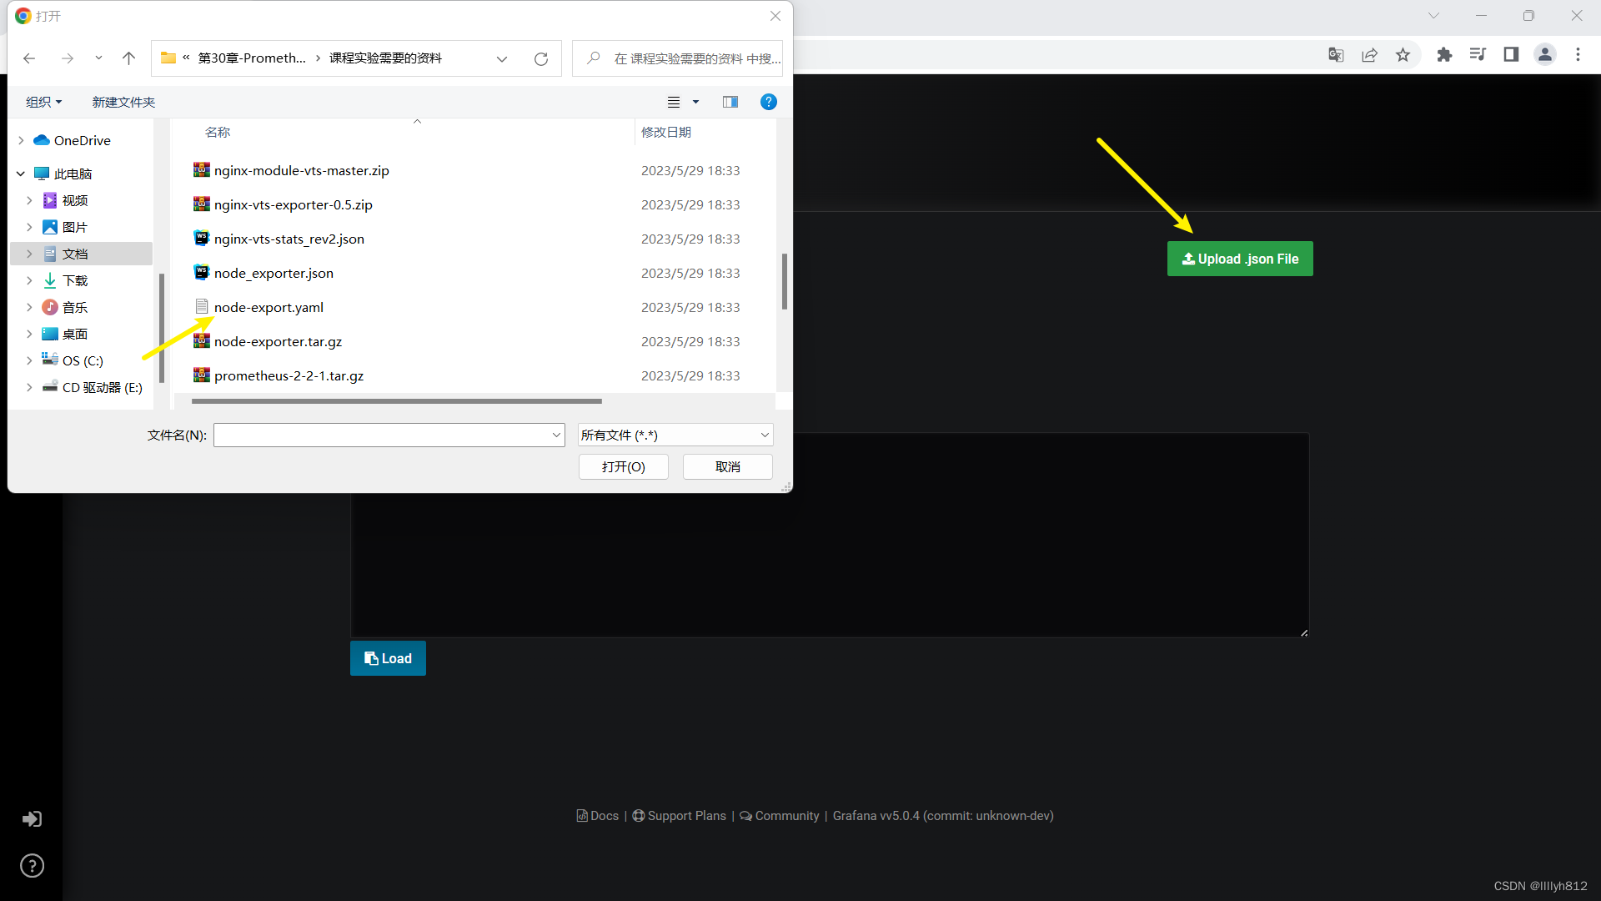1601x901 pixels.
Task: Click Chrome translate page icon
Action: coord(1336,54)
